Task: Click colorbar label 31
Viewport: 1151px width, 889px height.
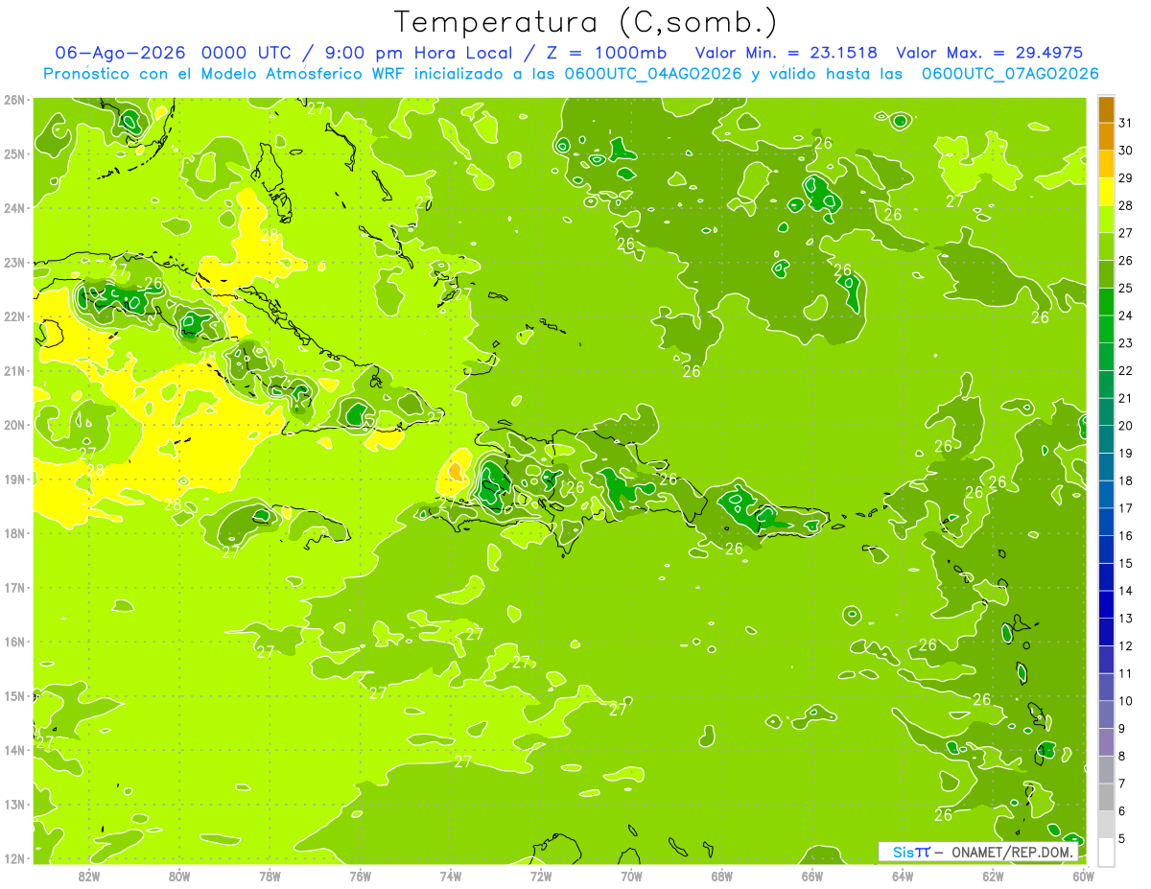Action: pyautogui.click(x=1125, y=123)
